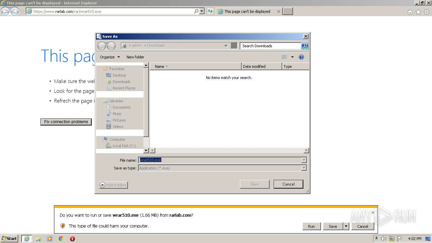This screenshot has height=243, width=432.
Task: Click the search icon in IE address bar
Action: coord(196,11)
